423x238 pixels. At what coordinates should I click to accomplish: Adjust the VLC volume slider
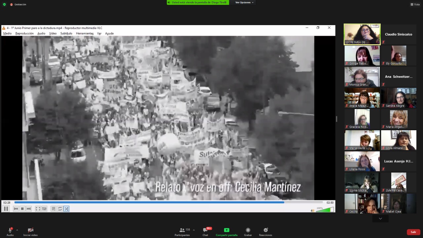(325, 210)
